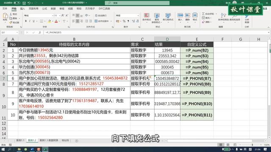Open the Formulas (公式) tab
The width and height of the screenshot is (271, 152).
point(44,8)
